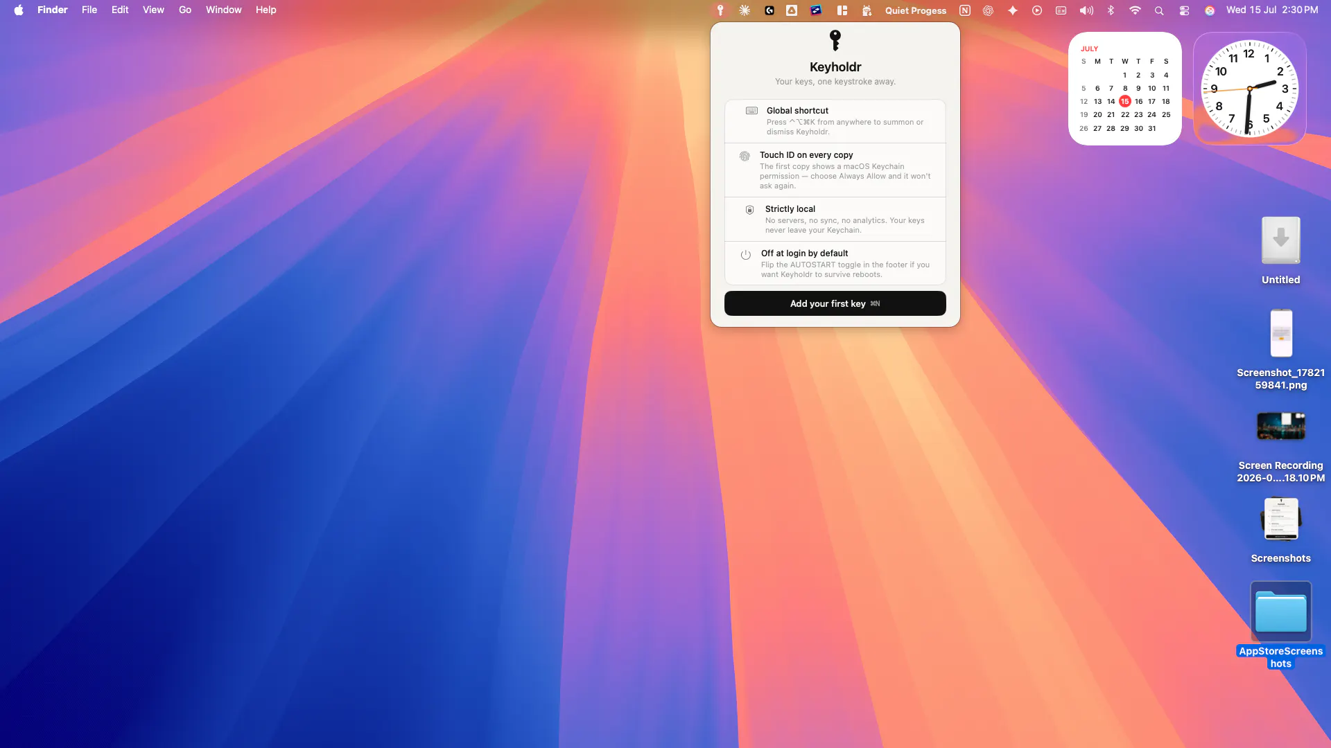Click the Wed 15 Jul 2:30 PM clock
The height and width of the screenshot is (748, 1331).
click(1272, 10)
